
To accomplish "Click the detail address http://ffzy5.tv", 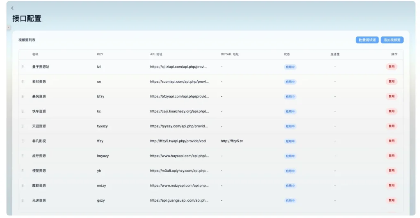I will pyautogui.click(x=232, y=141).
